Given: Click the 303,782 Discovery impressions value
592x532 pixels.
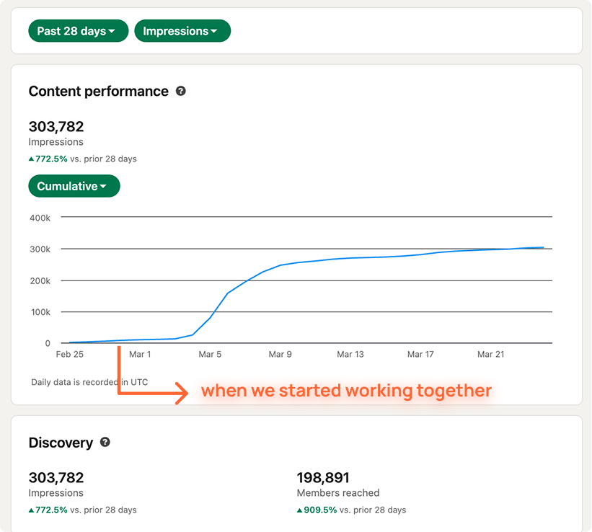Looking at the screenshot, I should (56, 478).
